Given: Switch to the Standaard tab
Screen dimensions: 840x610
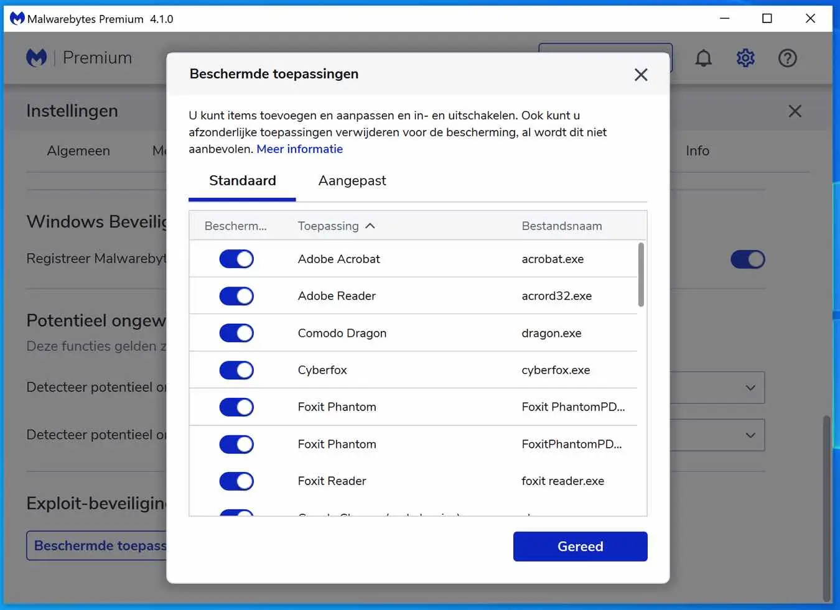Looking at the screenshot, I should point(242,181).
